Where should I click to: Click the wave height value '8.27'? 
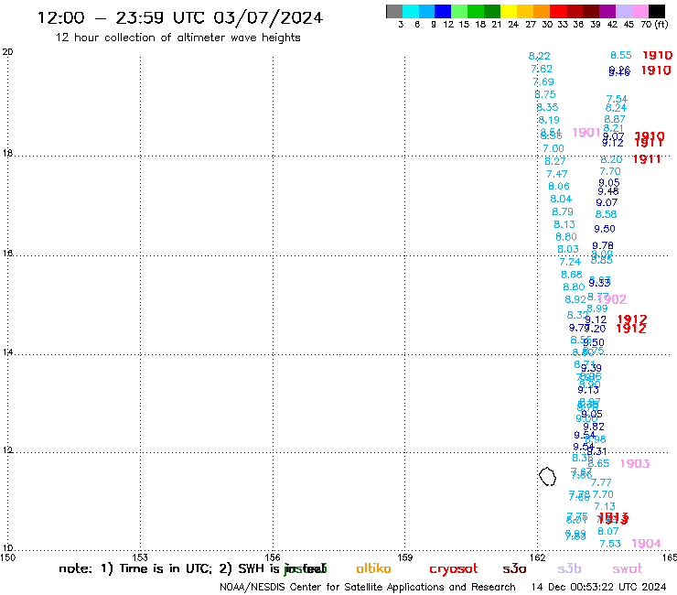(x=554, y=162)
